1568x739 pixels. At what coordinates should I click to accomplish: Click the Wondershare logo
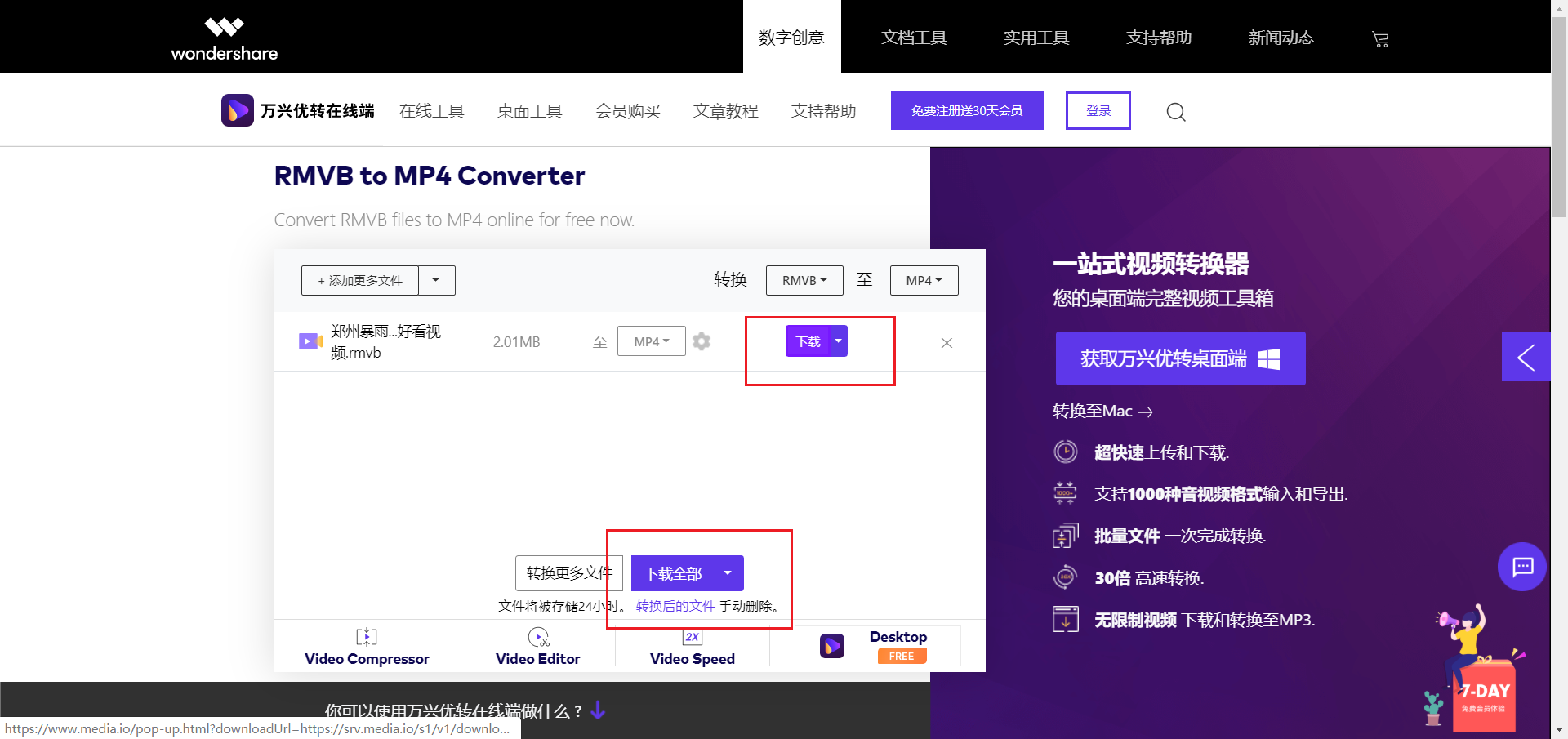pyautogui.click(x=224, y=38)
